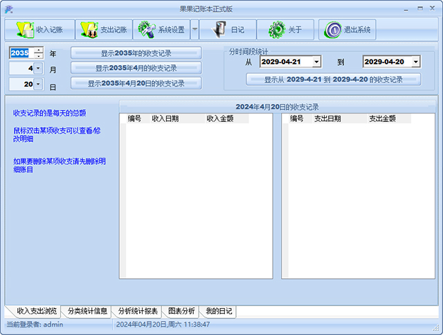The width and height of the screenshot is (443, 335).
Task: Switch to the 我的日记 tab
Action: [x=219, y=311]
